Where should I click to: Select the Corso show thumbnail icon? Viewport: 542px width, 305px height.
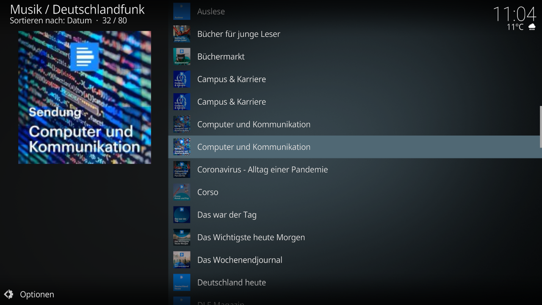point(182,192)
